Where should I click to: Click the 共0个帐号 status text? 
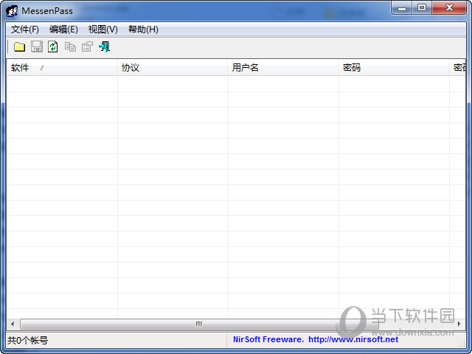pyautogui.click(x=28, y=341)
